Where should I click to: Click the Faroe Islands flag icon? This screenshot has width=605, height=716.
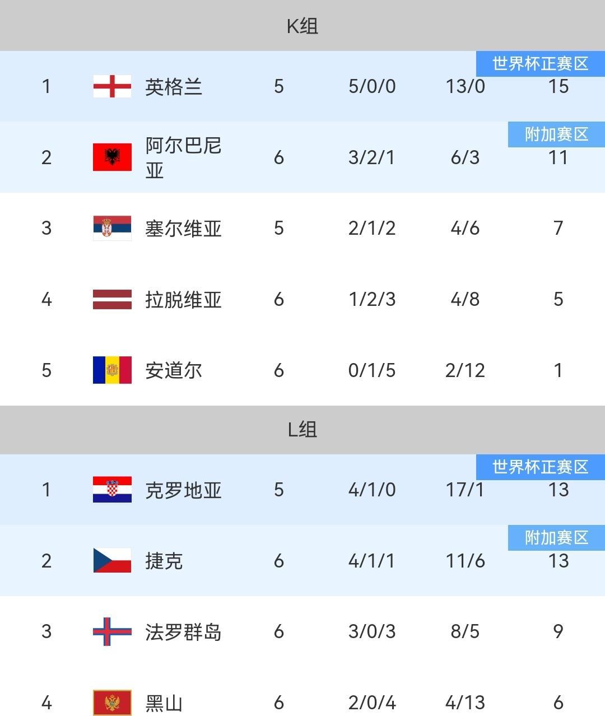pos(112,631)
